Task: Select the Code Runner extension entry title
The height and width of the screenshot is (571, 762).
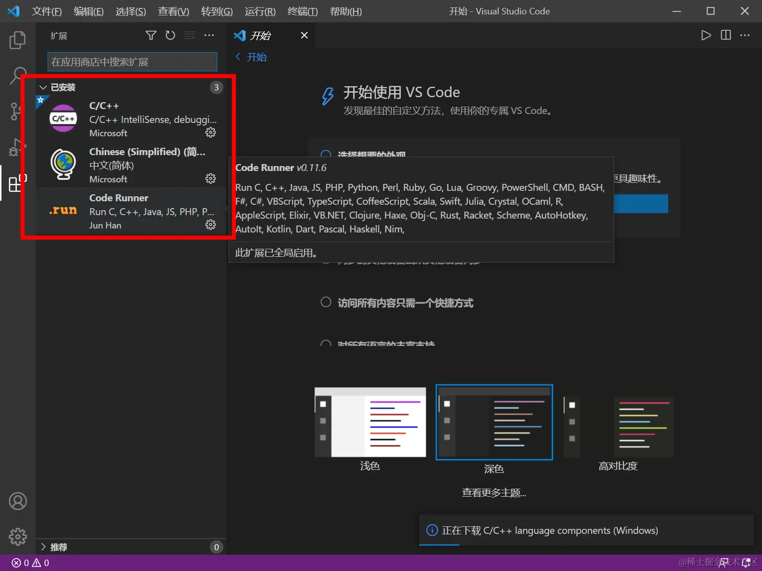Action: pos(119,198)
